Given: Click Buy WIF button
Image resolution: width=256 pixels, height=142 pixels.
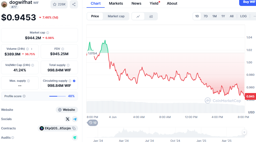Looking at the screenshot, I should pyautogui.click(x=248, y=2).
